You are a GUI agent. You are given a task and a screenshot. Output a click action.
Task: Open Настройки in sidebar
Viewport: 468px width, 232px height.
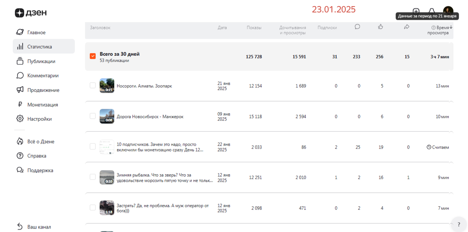pyautogui.click(x=44, y=119)
